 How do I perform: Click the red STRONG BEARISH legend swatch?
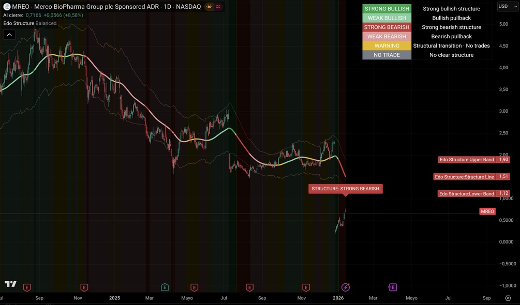point(387,27)
